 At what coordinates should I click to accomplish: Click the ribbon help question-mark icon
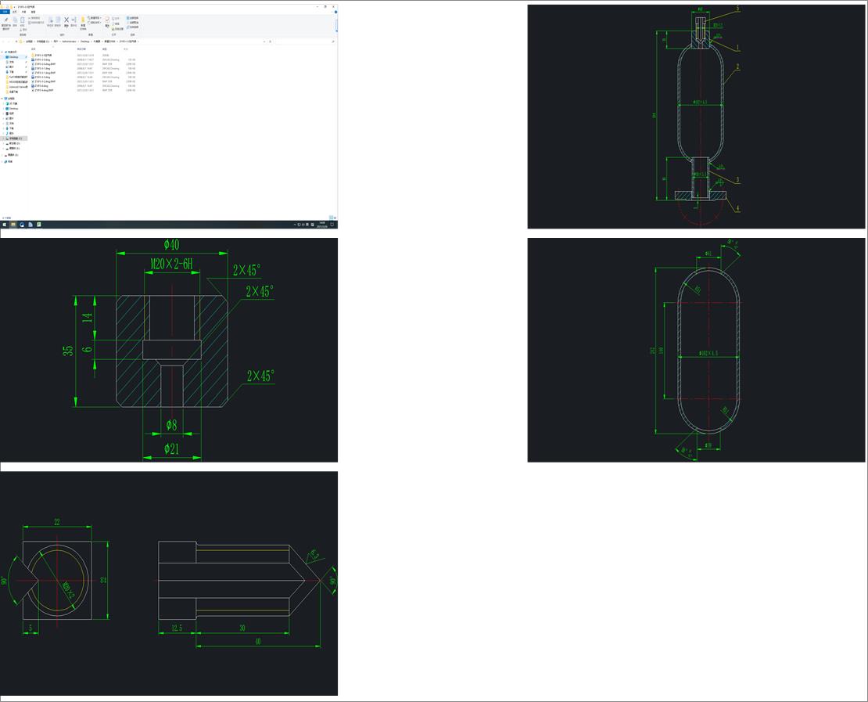[335, 12]
